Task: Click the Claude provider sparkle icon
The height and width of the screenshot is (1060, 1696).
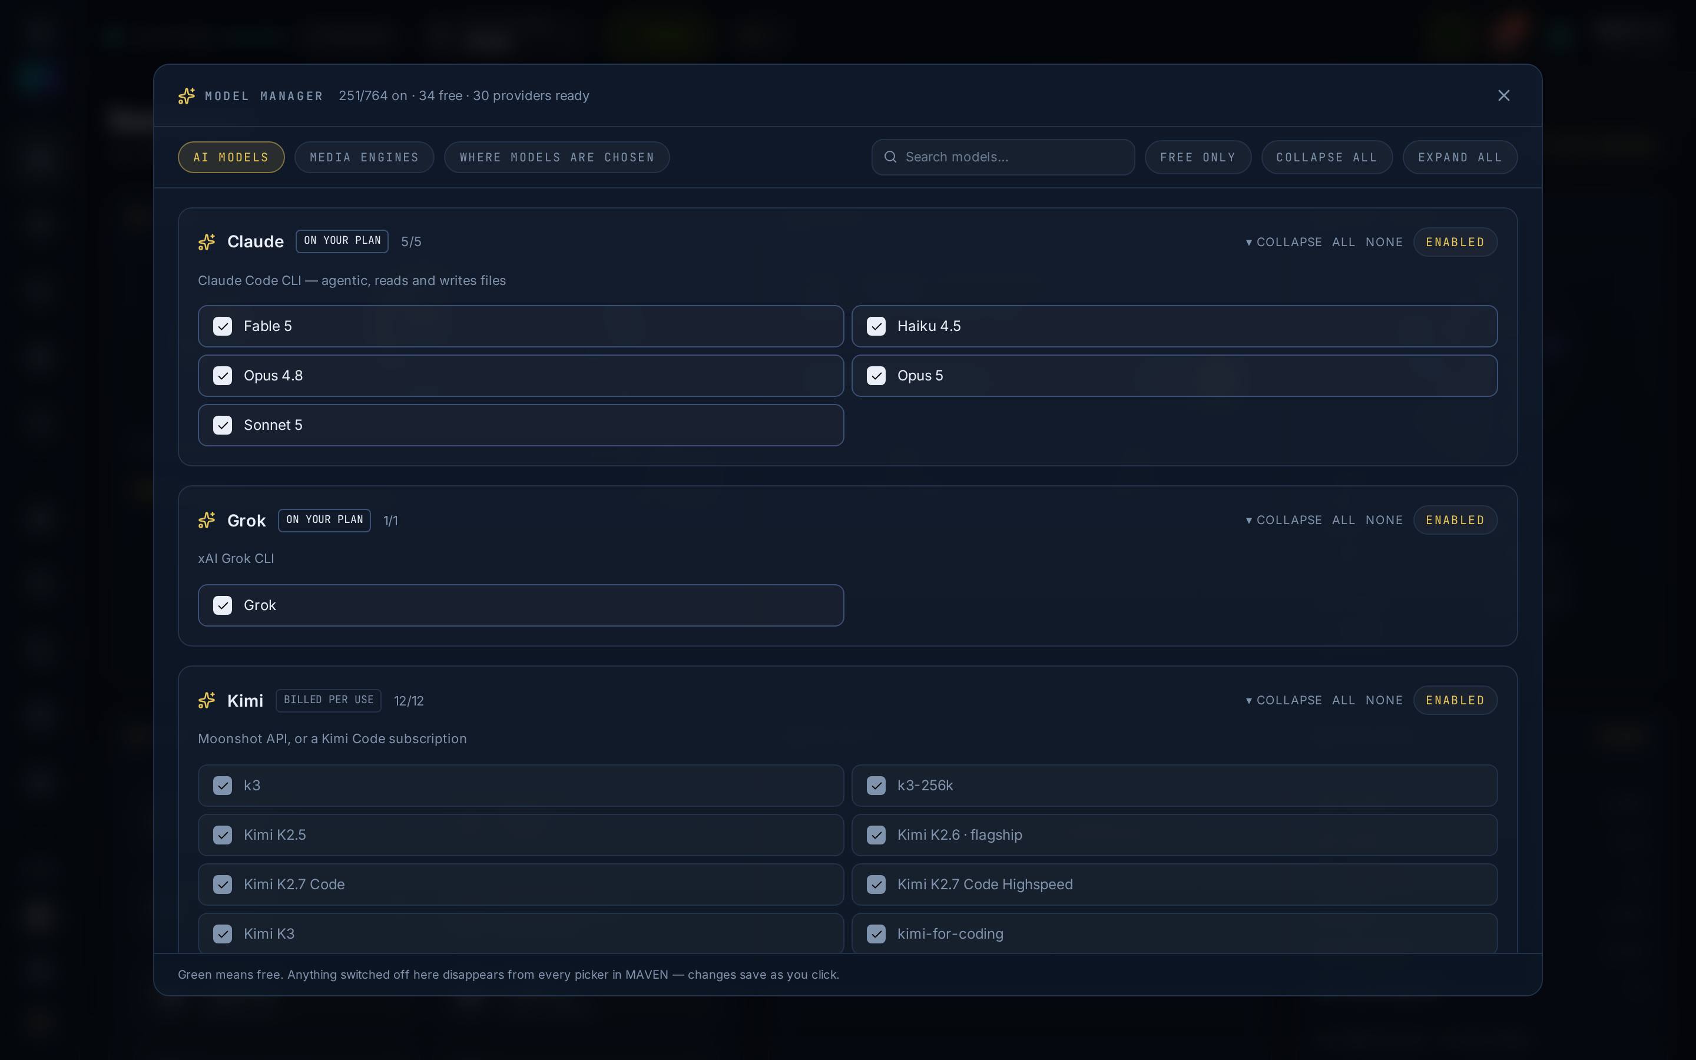Action: (207, 242)
